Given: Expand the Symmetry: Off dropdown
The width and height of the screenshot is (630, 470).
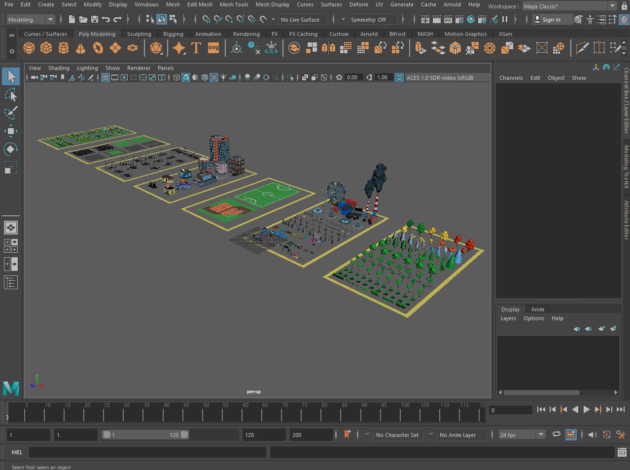Looking at the screenshot, I should 373,20.
